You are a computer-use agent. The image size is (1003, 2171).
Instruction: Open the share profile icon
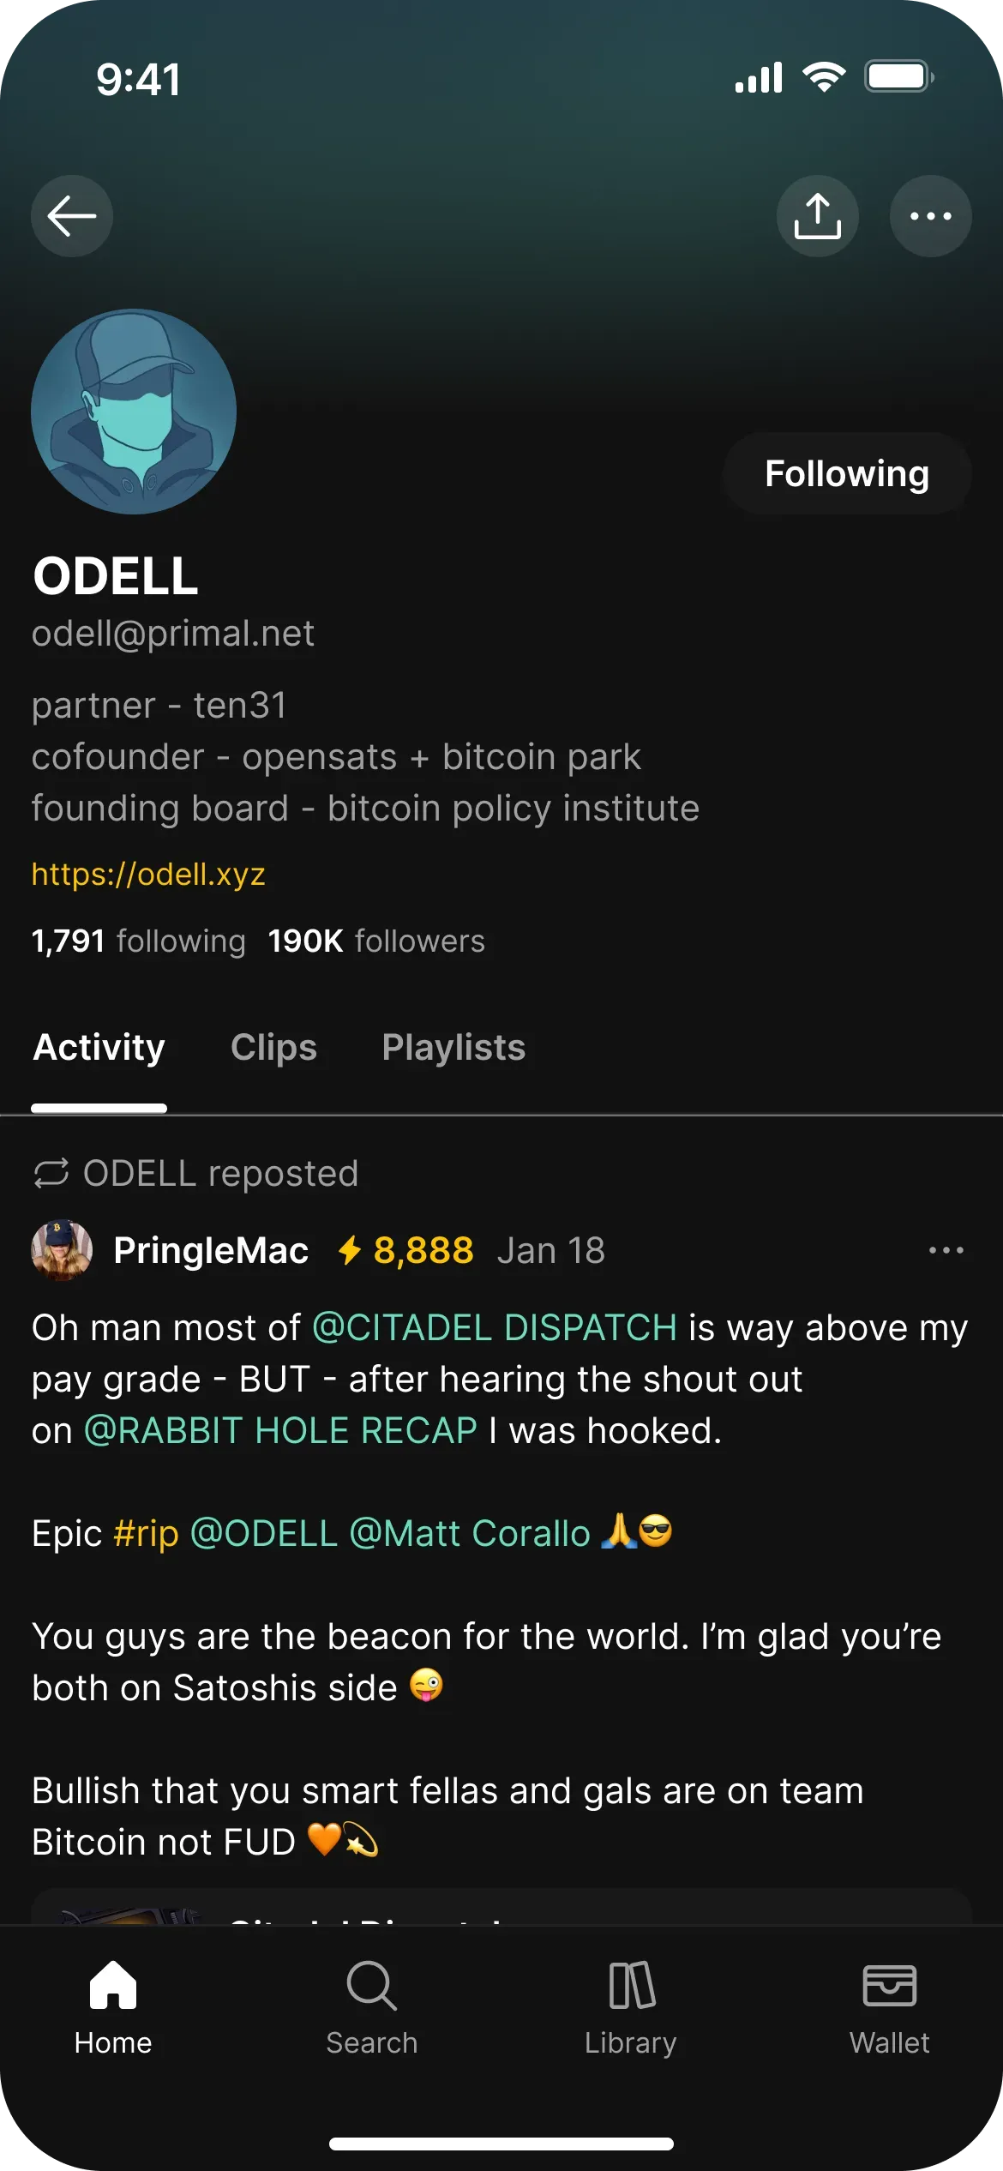pyautogui.click(x=817, y=216)
